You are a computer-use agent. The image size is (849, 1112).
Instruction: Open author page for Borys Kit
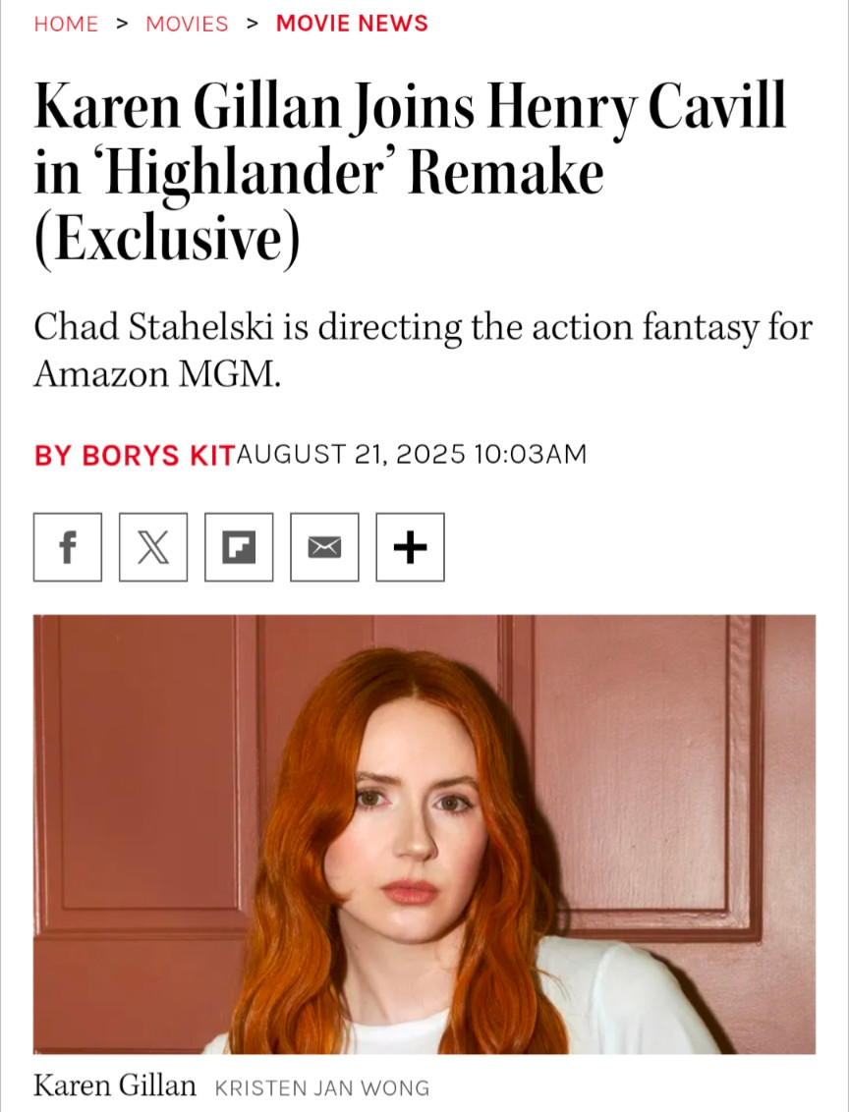click(134, 455)
